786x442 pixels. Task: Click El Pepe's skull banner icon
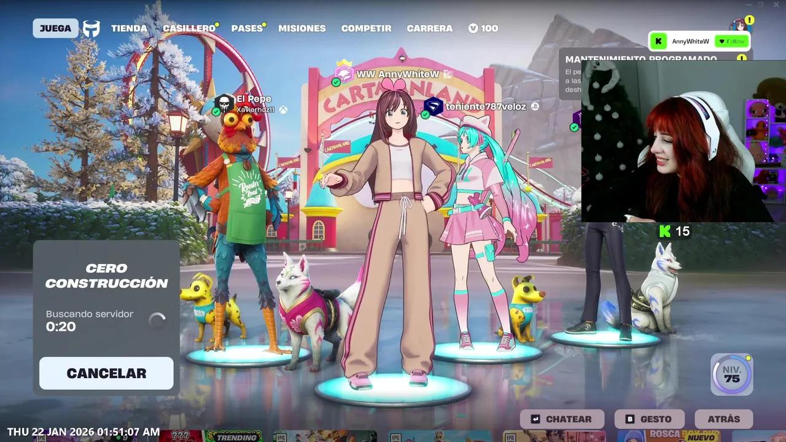(224, 104)
